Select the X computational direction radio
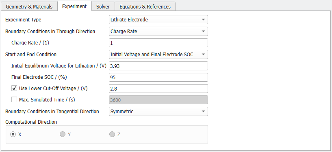 [x=13, y=134]
